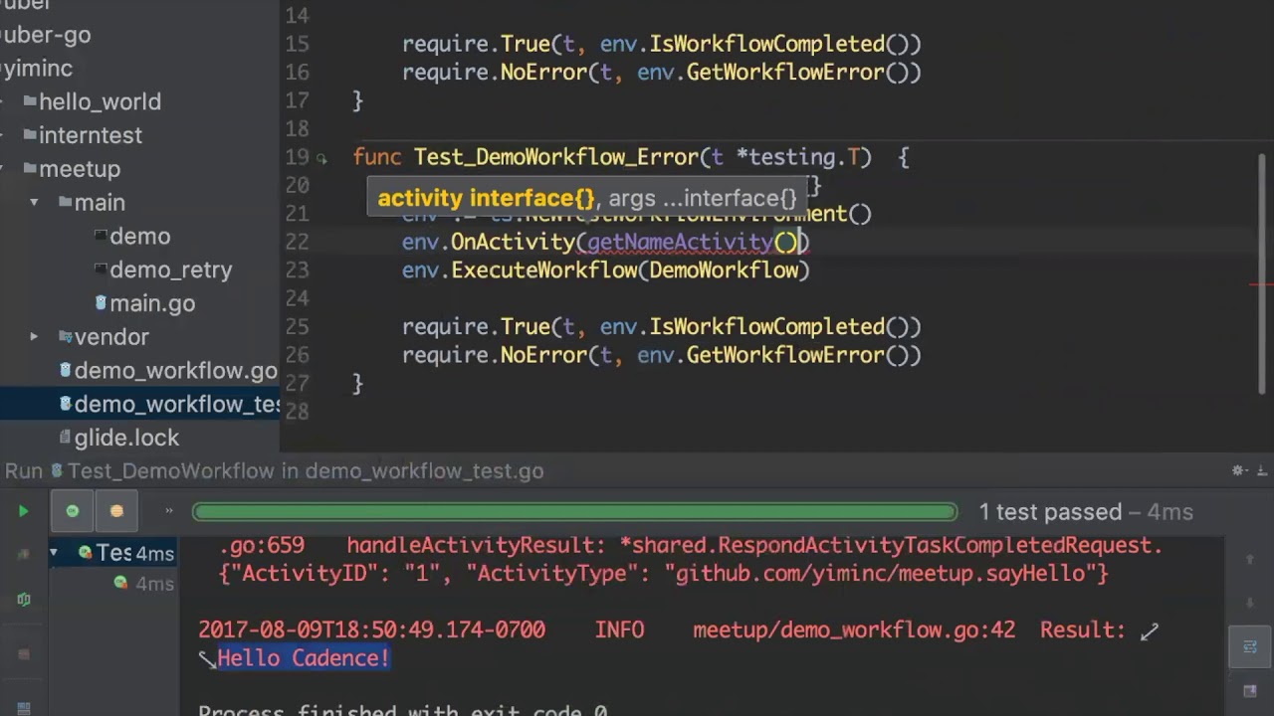Open Run panel gear settings menu
The width and height of the screenshot is (1274, 716).
pyautogui.click(x=1239, y=471)
